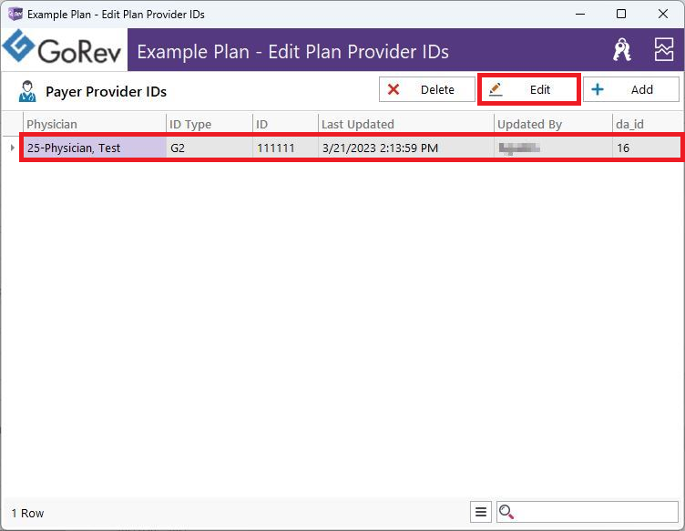Open the keys security icon in header

(621, 49)
